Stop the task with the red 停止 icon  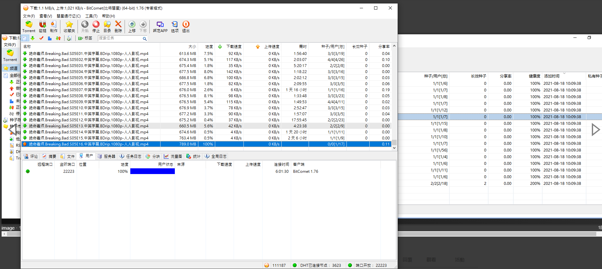coord(96,27)
